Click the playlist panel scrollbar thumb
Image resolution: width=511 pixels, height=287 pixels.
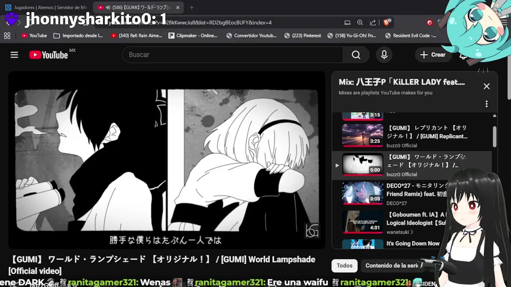495,136
